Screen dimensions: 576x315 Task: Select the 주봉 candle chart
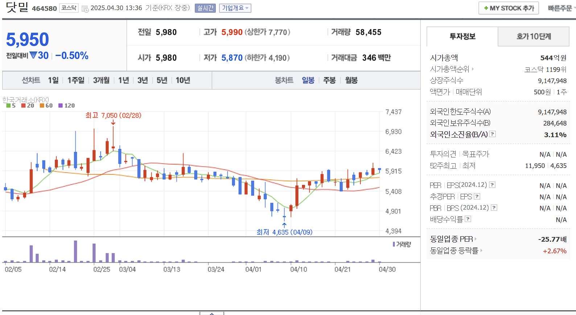[x=329, y=80]
